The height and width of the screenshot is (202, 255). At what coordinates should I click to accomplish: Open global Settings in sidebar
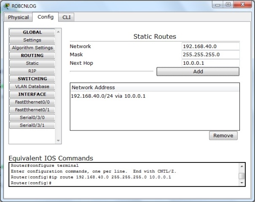click(32, 40)
